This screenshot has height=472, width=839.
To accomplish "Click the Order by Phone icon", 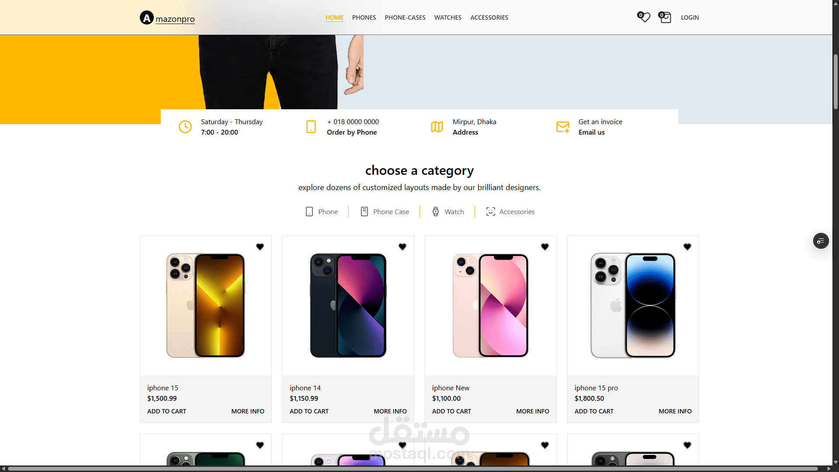I will click(311, 127).
